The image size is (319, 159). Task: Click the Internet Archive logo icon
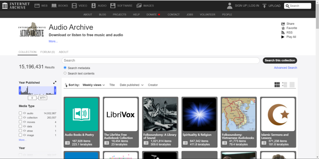(x=5, y=6)
